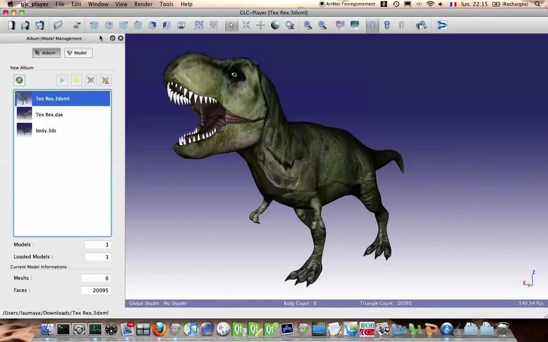Viewport: 548px width, 342px height.
Task: Switch to cube view with blue right face
Action: pos(152,25)
